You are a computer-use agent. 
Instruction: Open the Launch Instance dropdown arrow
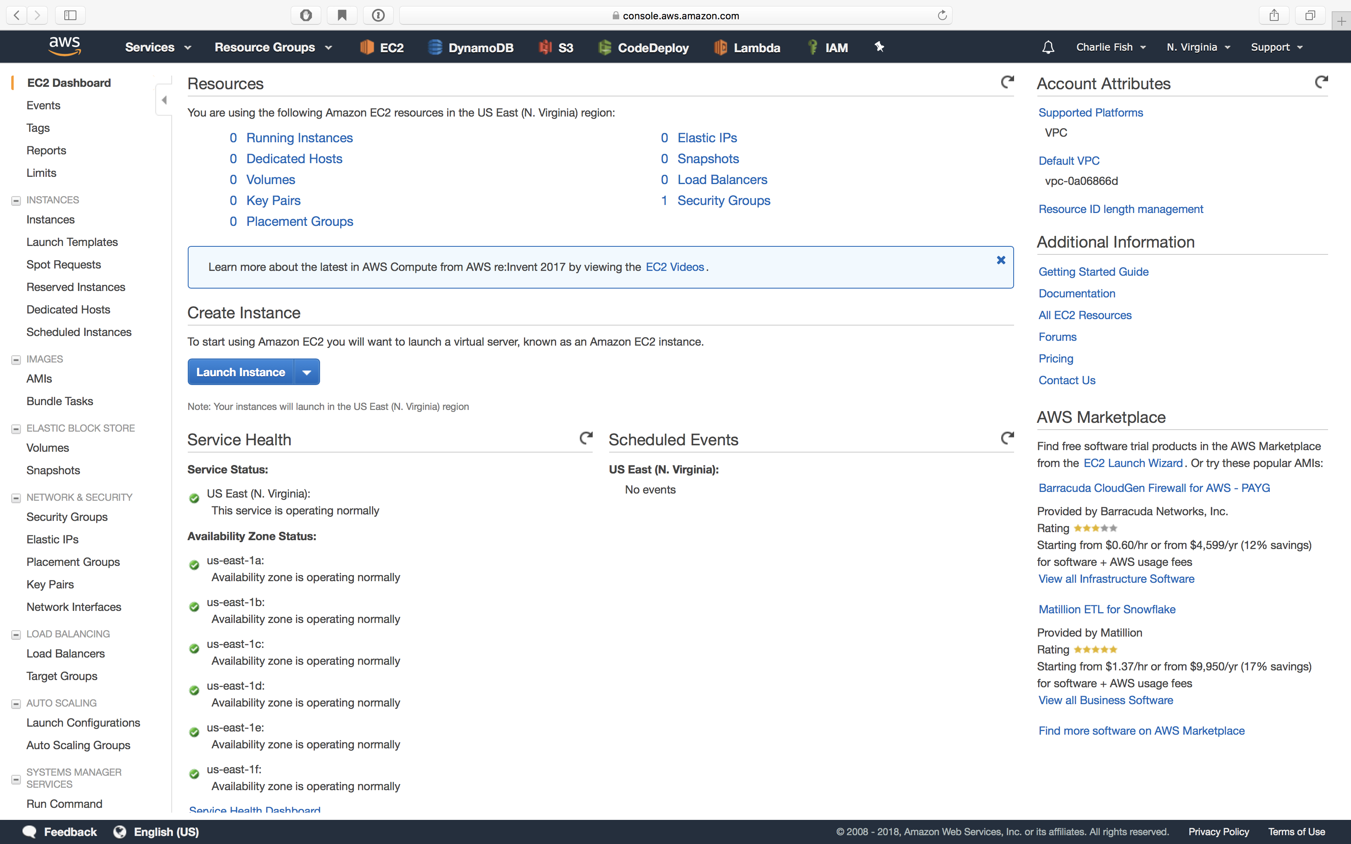click(x=306, y=372)
